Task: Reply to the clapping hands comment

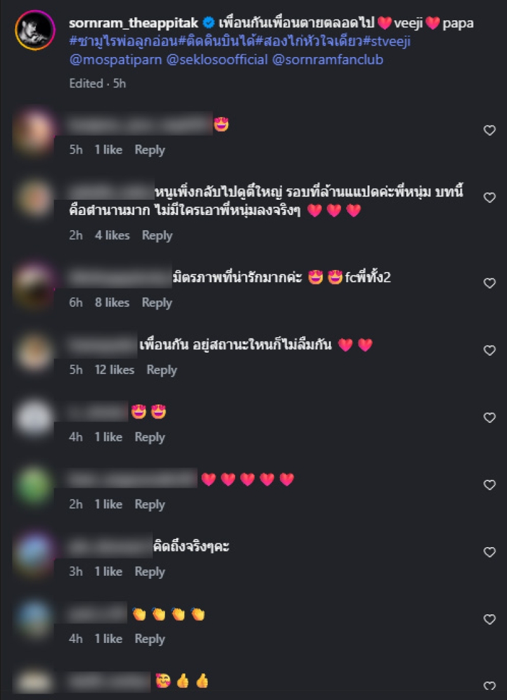Action: point(150,639)
